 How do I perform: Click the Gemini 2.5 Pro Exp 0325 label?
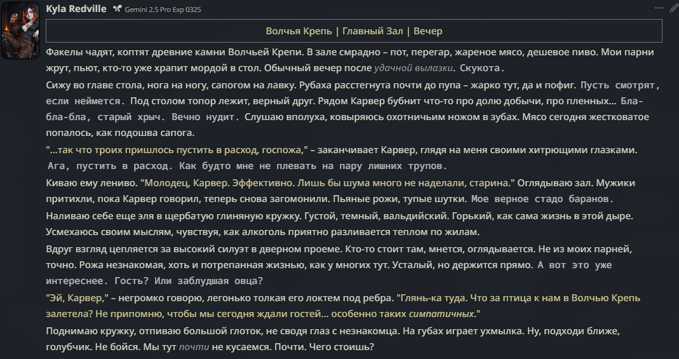[x=163, y=10]
